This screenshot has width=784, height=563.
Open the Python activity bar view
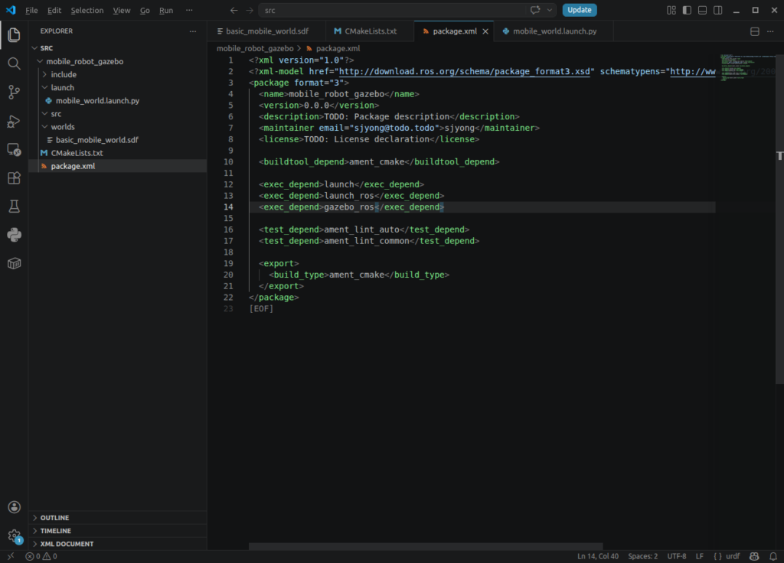click(14, 235)
